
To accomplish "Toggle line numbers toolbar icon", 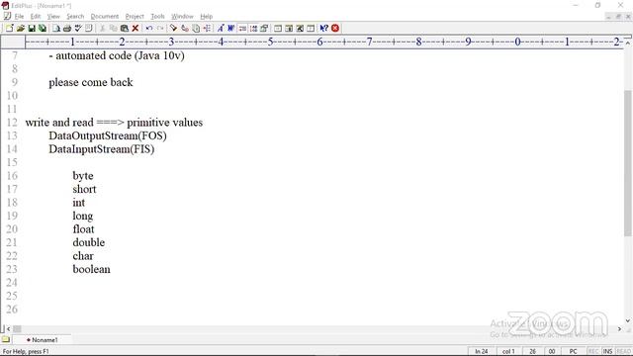I will [253, 29].
